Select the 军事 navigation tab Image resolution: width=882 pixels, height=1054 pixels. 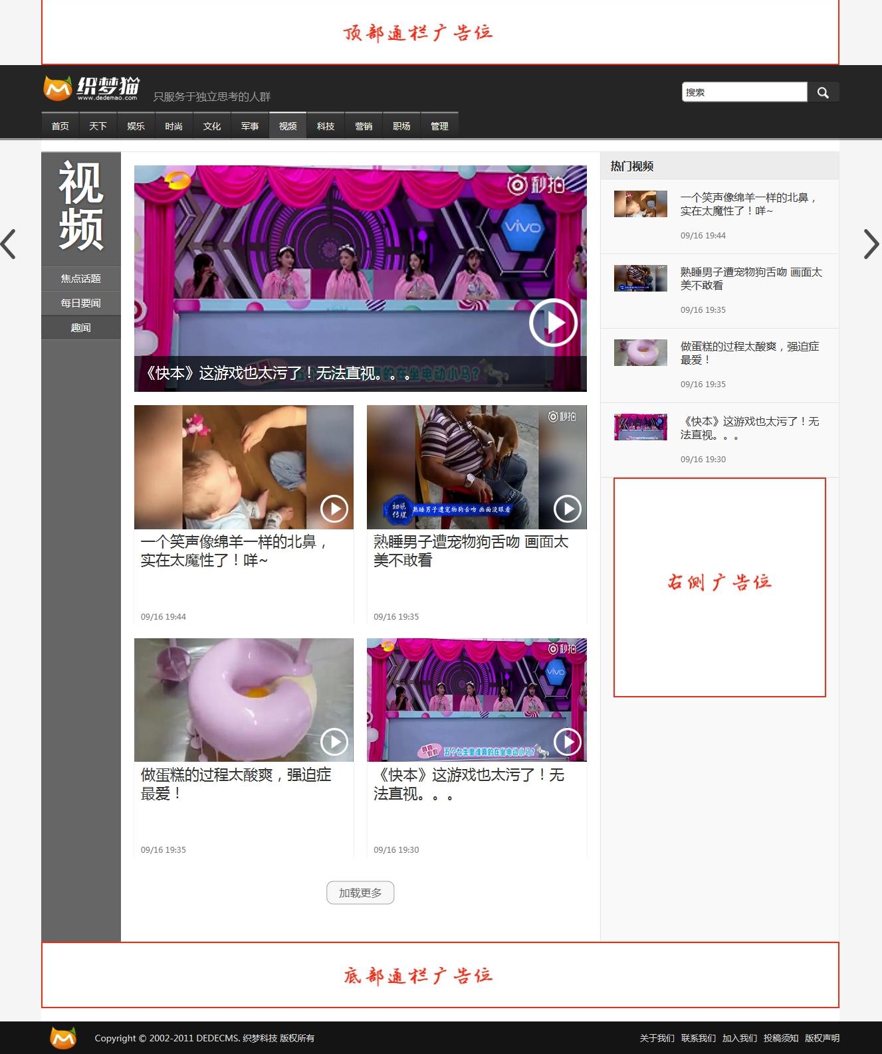point(250,126)
